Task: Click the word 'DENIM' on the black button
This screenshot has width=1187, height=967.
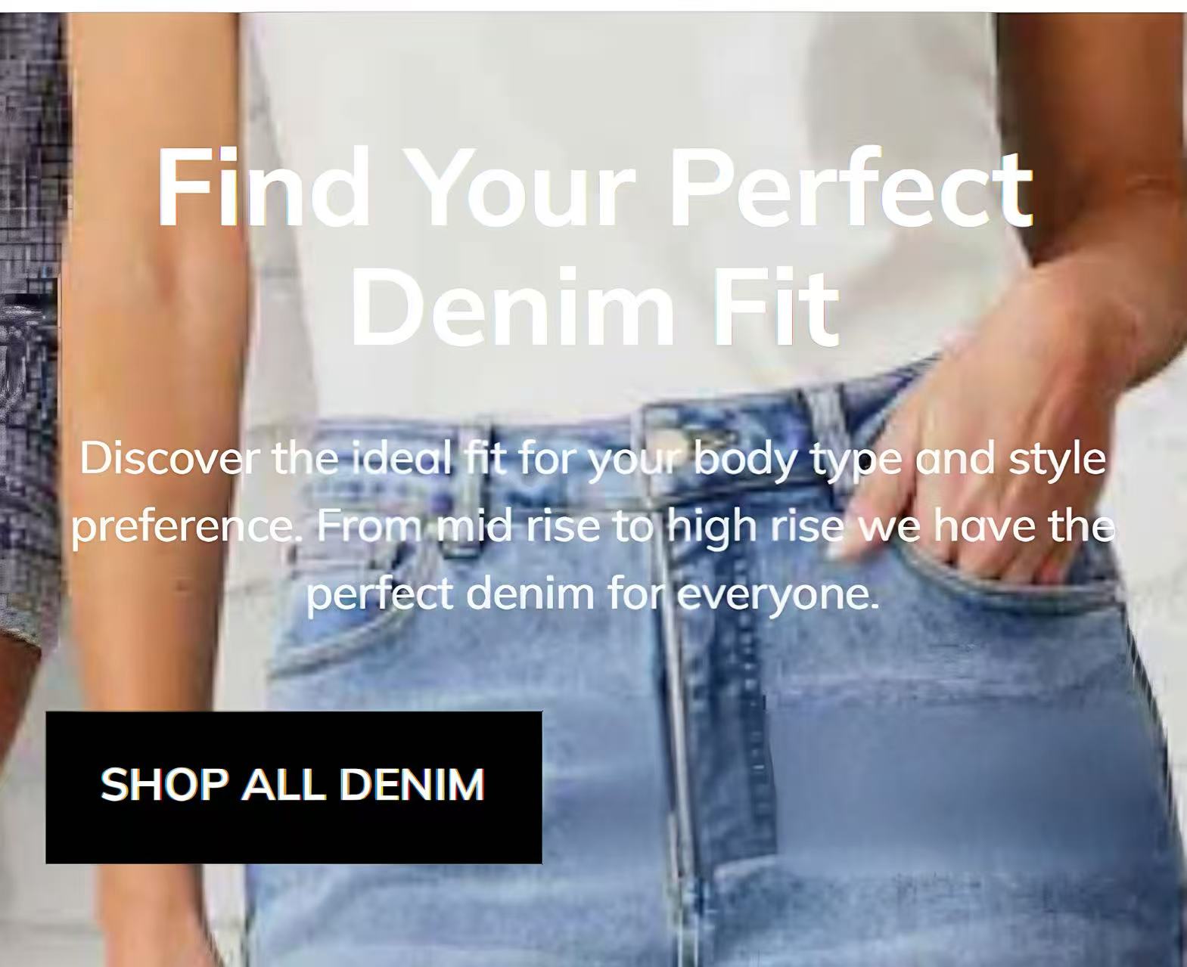Action: (412, 785)
